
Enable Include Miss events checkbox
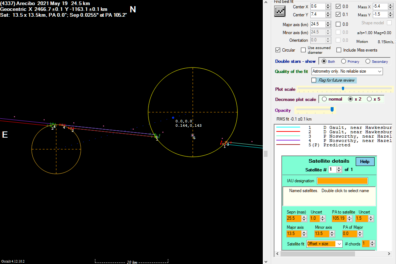tap(339, 50)
